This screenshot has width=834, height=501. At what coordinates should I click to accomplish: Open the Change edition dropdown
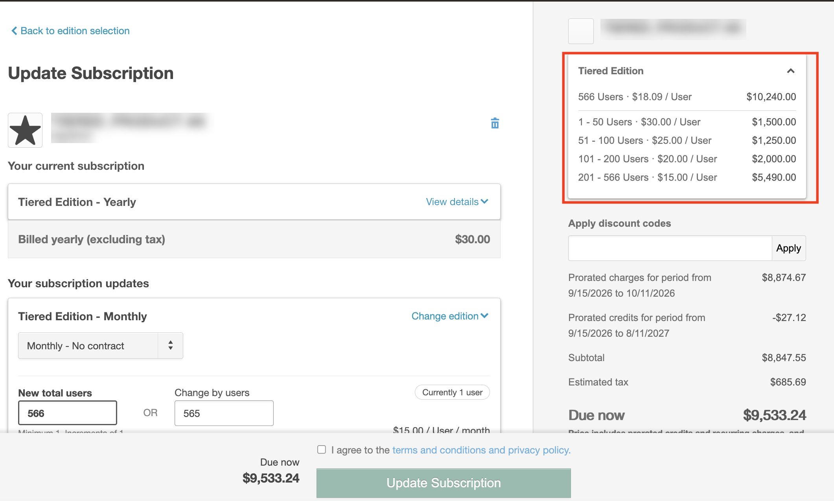[x=450, y=316]
